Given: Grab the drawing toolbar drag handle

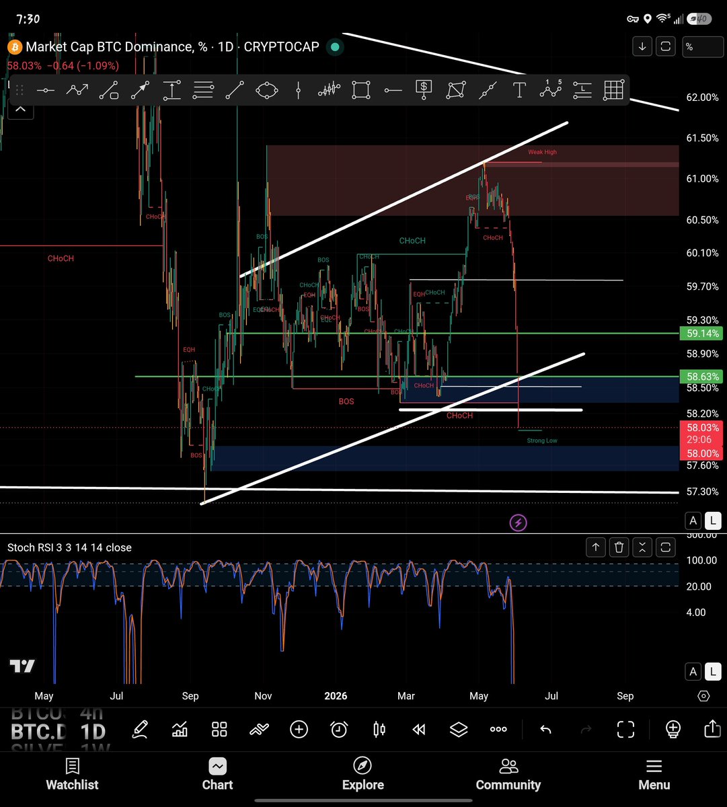Looking at the screenshot, I should point(20,90).
